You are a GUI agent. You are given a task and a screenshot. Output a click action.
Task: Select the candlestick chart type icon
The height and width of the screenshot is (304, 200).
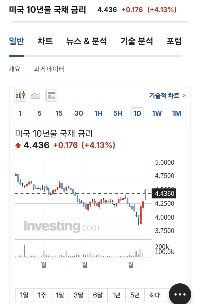click(x=20, y=96)
